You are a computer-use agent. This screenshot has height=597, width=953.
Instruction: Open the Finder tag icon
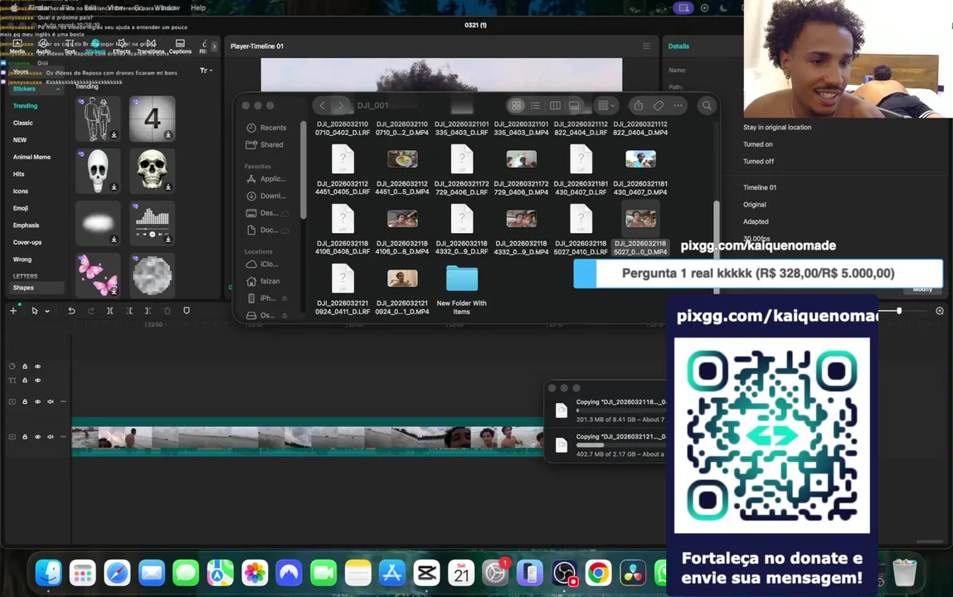(659, 105)
